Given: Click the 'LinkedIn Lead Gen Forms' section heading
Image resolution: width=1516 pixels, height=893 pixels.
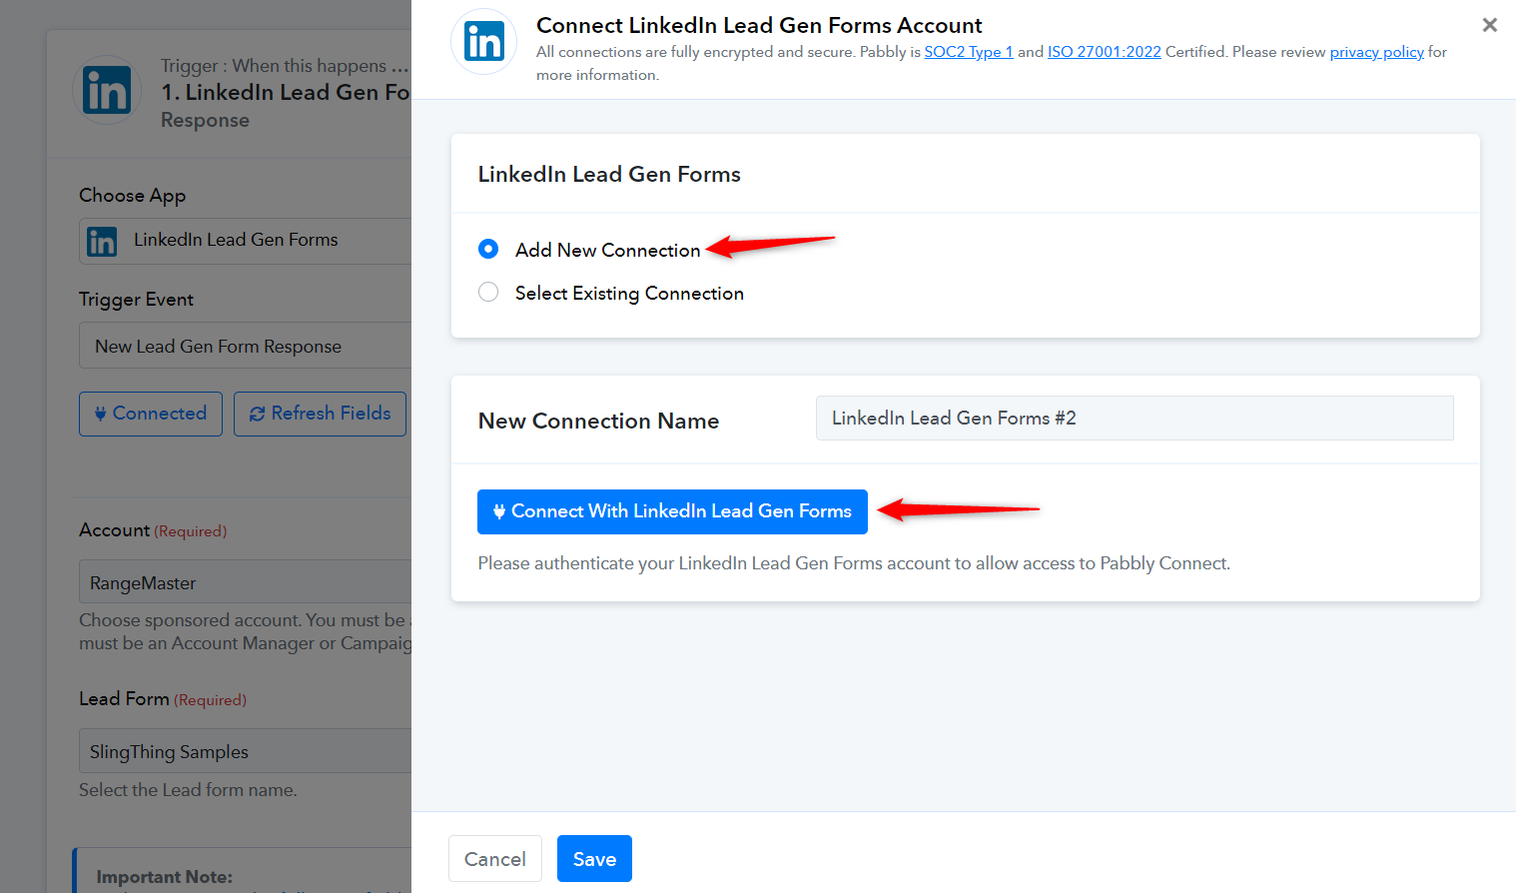Looking at the screenshot, I should pos(609,174).
